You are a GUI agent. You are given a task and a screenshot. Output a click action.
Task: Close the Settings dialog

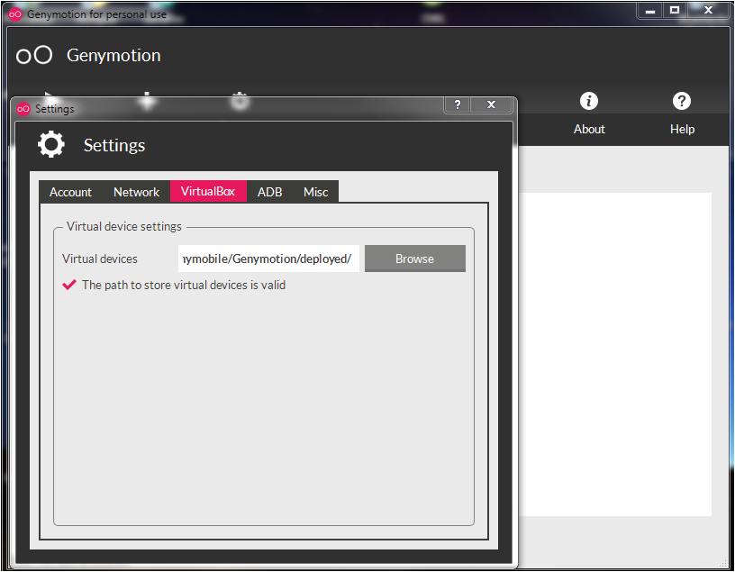(491, 104)
